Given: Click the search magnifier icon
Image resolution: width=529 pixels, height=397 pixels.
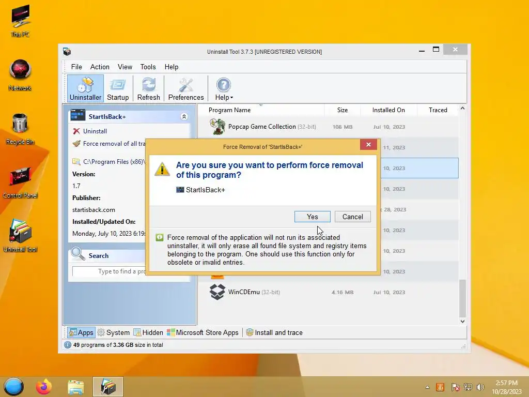Looking at the screenshot, I should point(78,254).
